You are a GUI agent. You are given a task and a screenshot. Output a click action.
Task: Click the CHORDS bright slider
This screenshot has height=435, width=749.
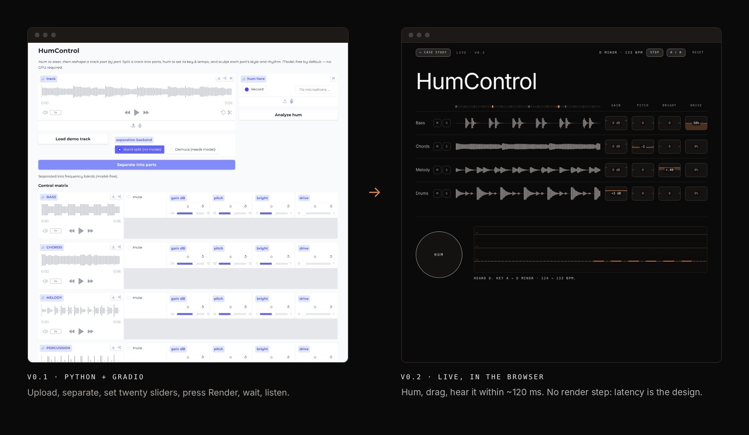coord(274,264)
